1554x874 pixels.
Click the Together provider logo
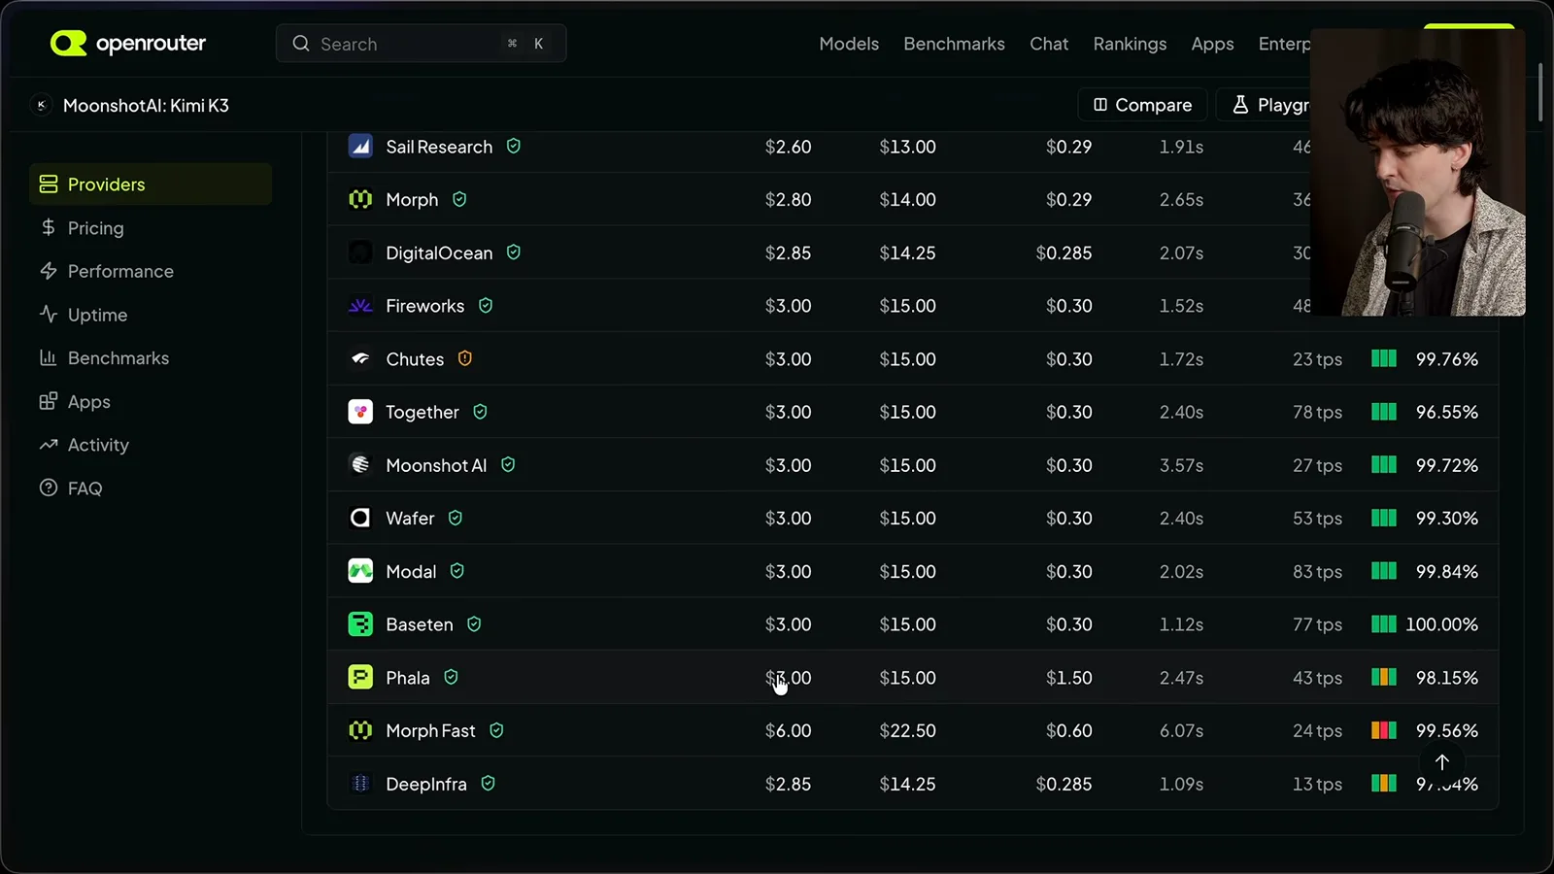pos(360,412)
